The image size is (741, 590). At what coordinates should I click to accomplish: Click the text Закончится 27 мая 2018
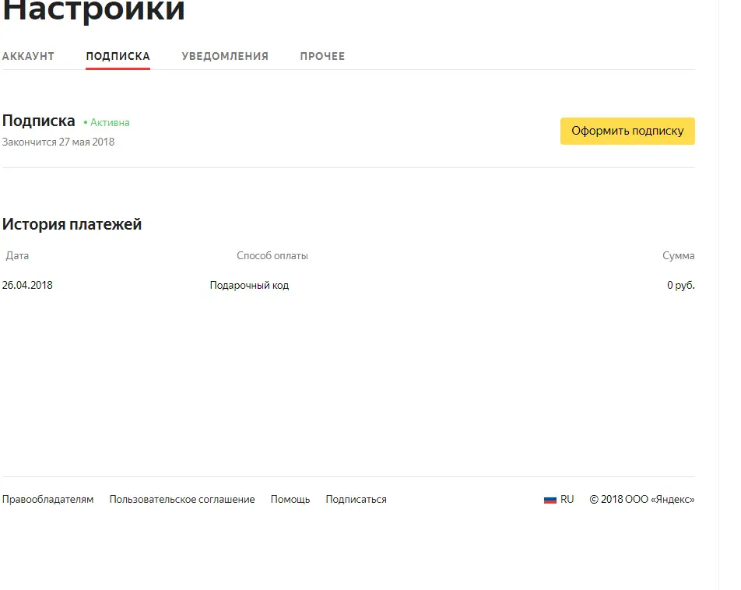58,142
